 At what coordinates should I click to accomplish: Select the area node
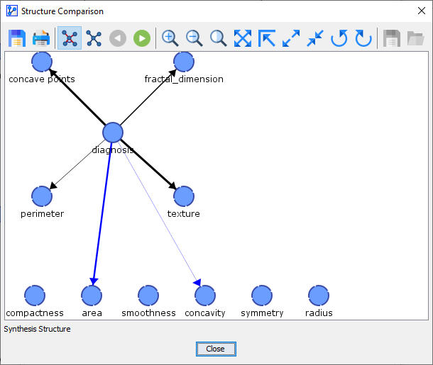pyautogui.click(x=92, y=296)
